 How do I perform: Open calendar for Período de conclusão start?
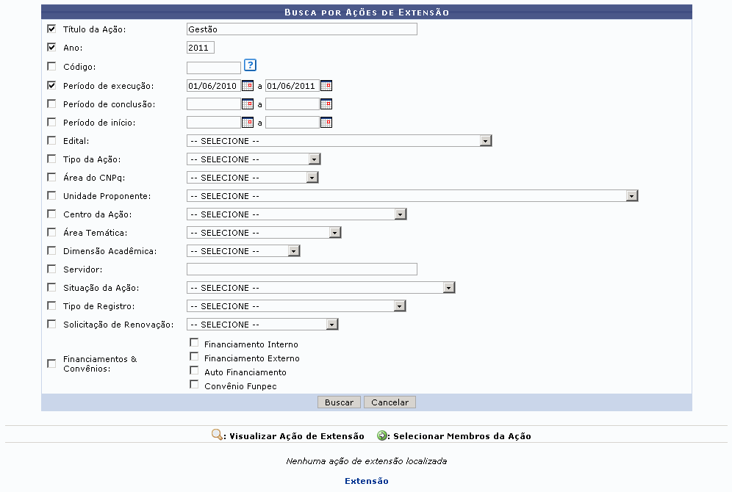click(x=248, y=104)
